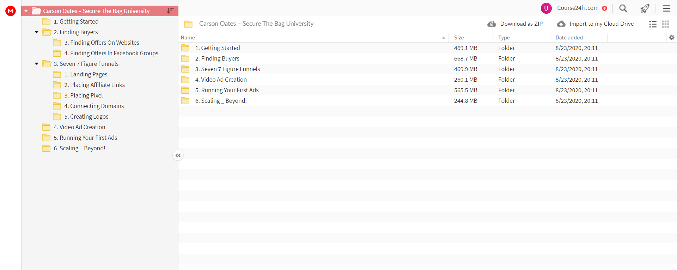Click the tree sort order icon

(170, 11)
